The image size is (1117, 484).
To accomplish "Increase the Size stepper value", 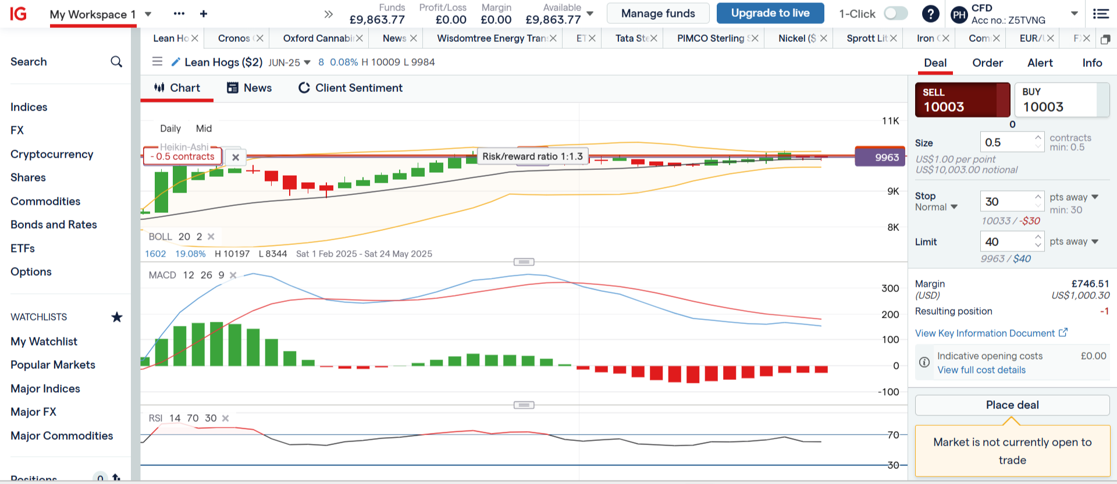I will (1038, 137).
